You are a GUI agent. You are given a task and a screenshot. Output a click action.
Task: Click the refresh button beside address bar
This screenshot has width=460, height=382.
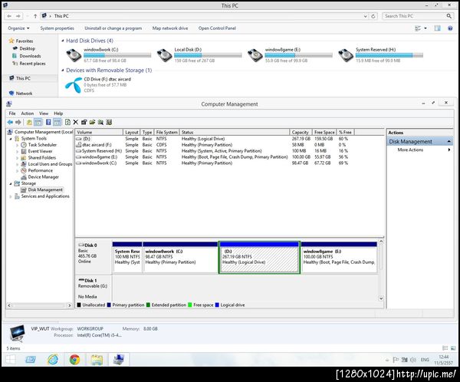point(373,16)
